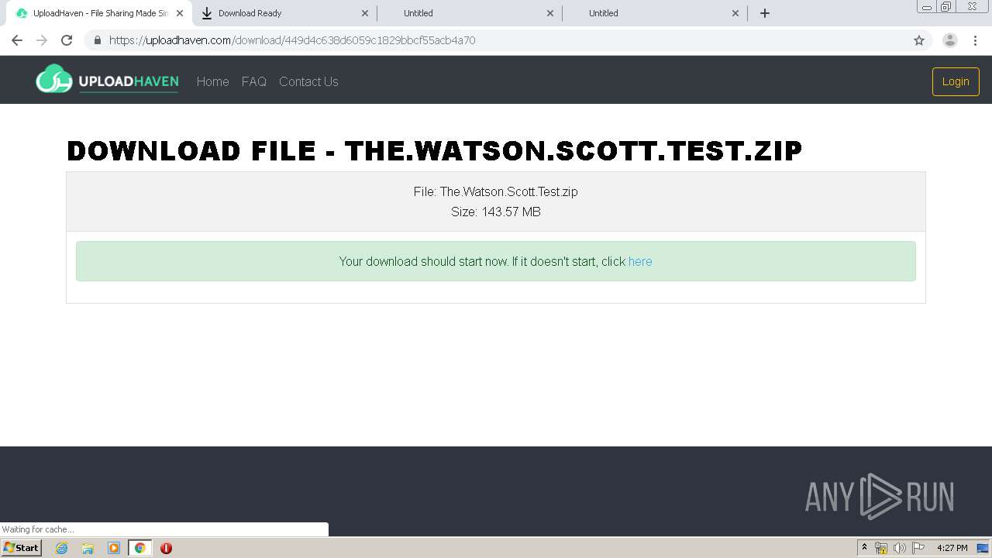Click the Size: 143.57 MB text
Screen dimensions: 992x558
496,212
